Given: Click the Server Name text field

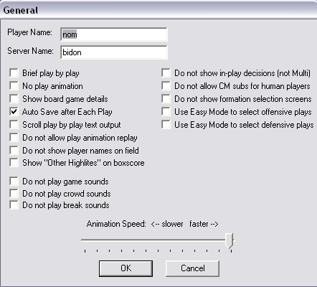Looking at the screenshot, I should tap(114, 52).
